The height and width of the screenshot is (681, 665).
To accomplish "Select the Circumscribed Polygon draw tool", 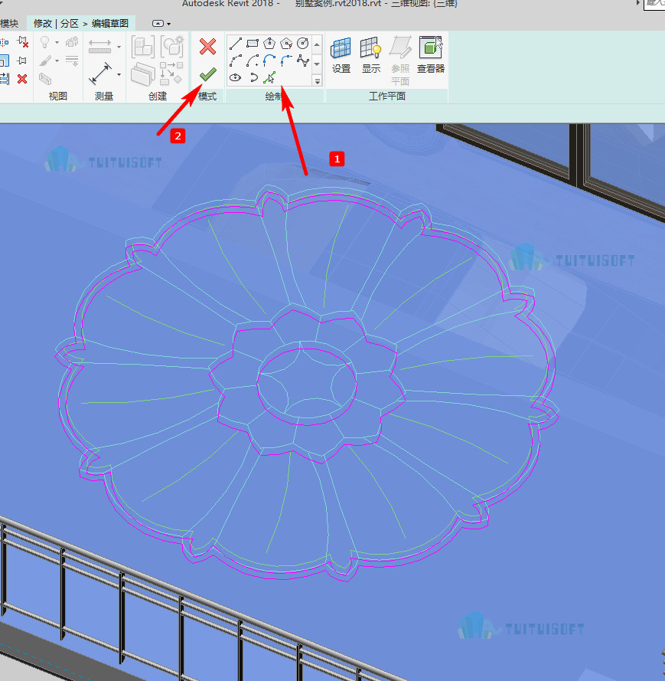I will tap(286, 44).
